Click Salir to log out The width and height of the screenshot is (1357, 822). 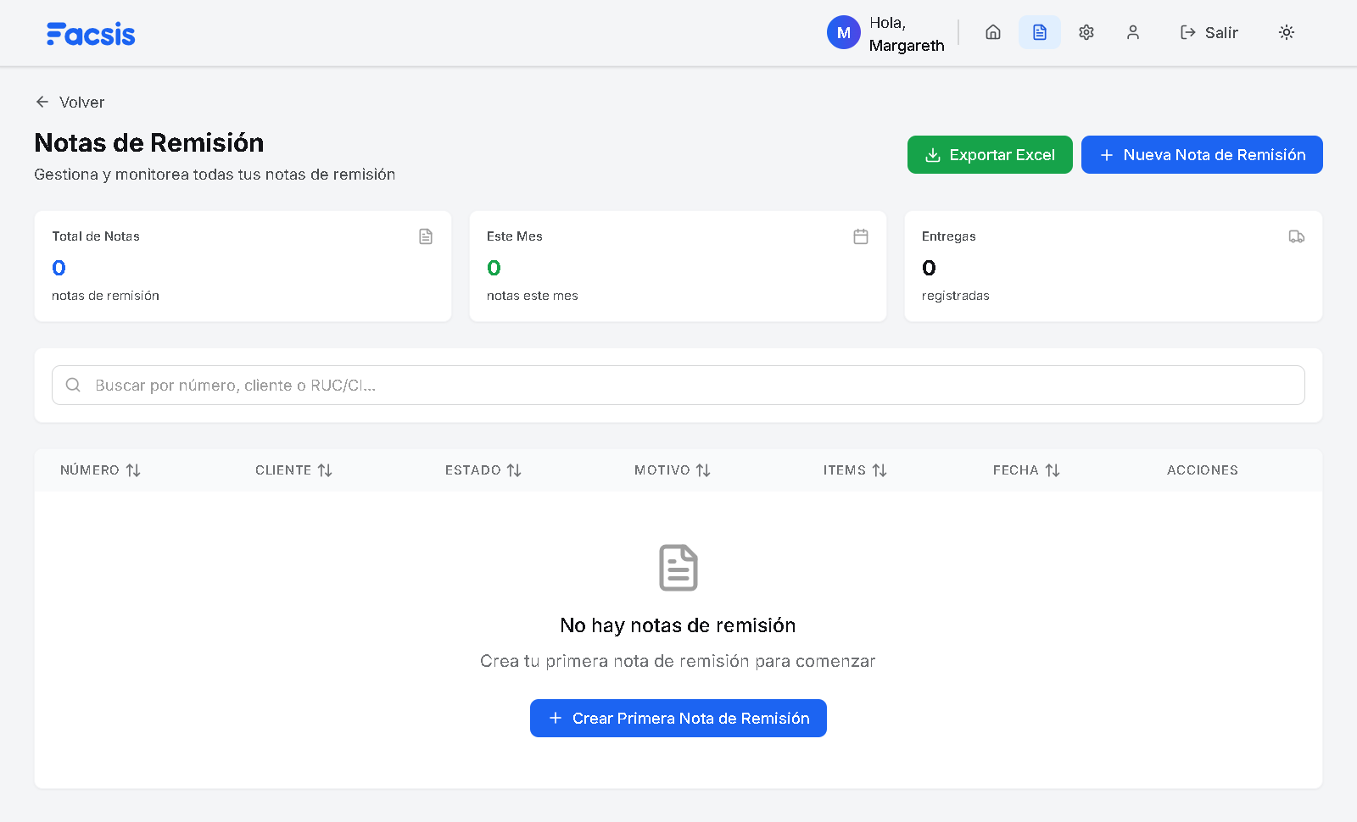1209,32
